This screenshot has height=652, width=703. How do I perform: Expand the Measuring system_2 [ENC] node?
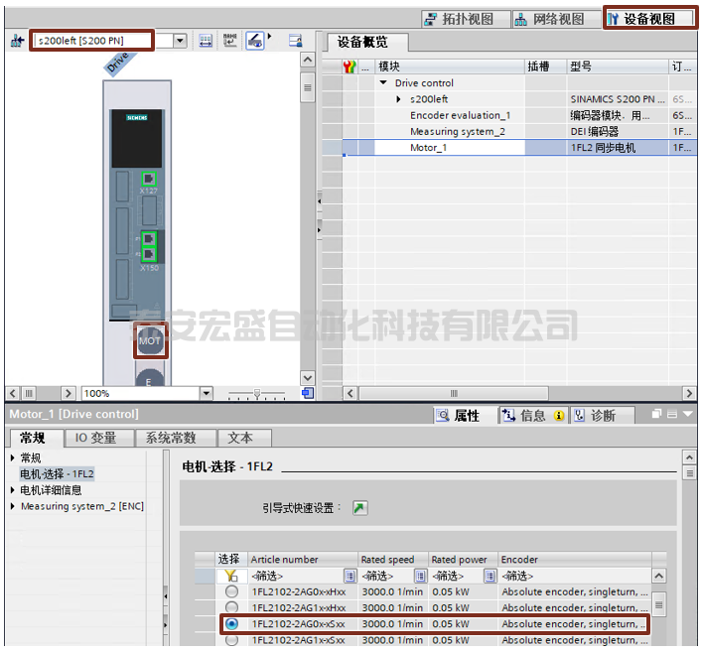[x=13, y=506]
